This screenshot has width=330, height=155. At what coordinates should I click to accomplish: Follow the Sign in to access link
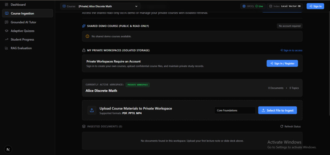[x=291, y=50]
